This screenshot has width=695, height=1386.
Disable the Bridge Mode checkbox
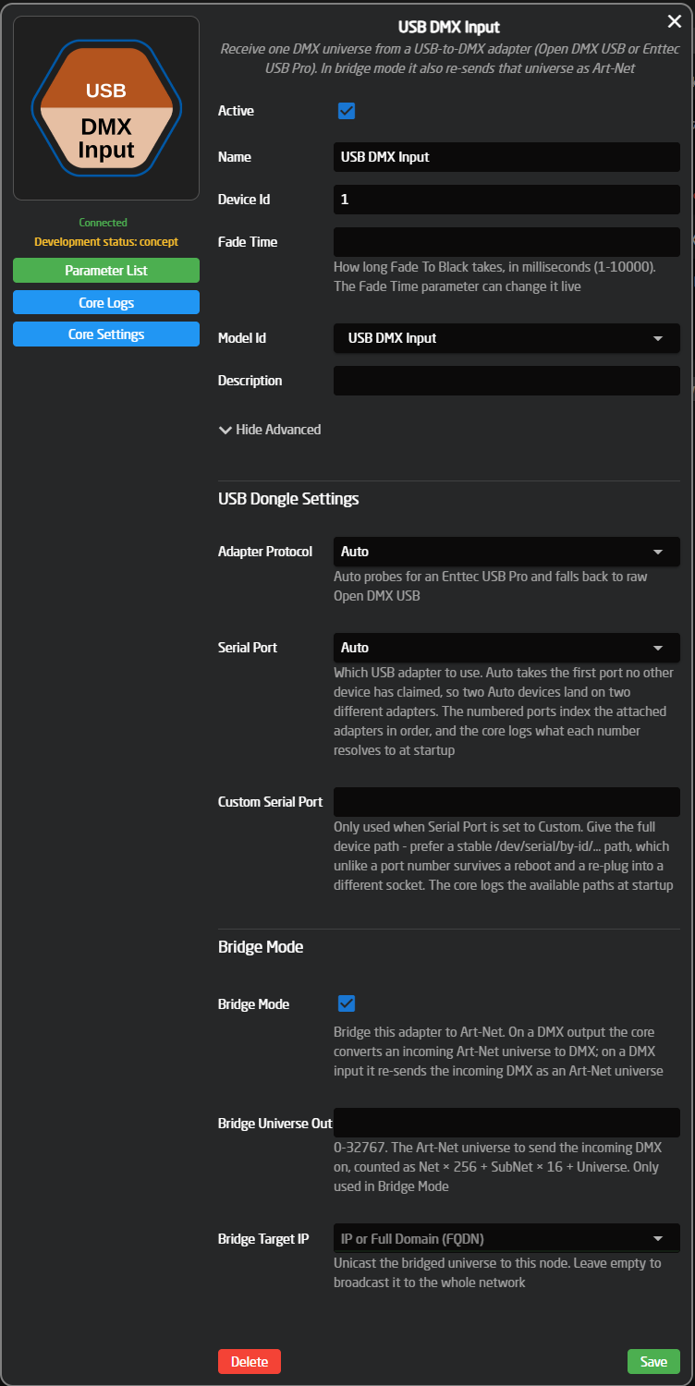[x=347, y=1003]
